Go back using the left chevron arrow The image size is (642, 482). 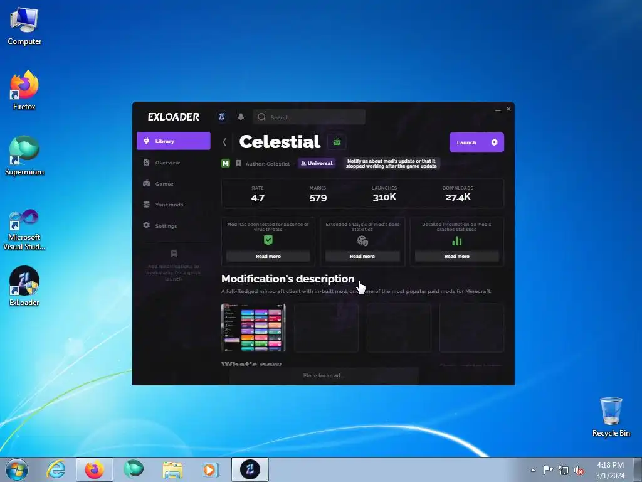224,142
